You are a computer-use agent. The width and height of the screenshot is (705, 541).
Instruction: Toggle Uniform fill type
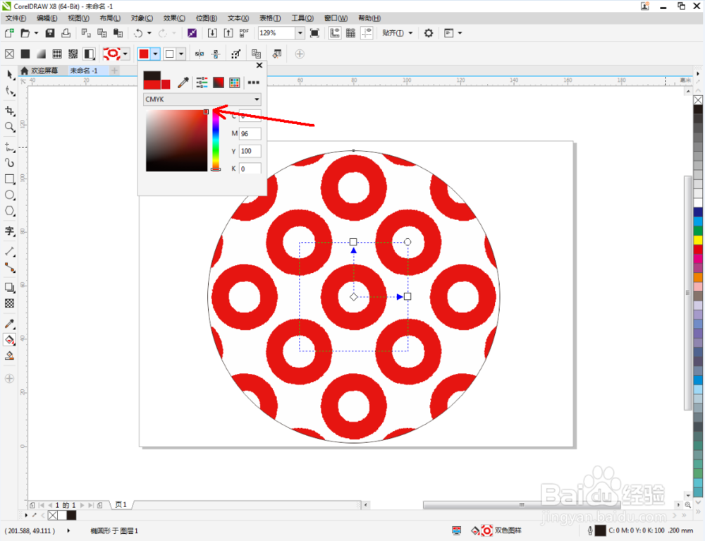click(25, 54)
